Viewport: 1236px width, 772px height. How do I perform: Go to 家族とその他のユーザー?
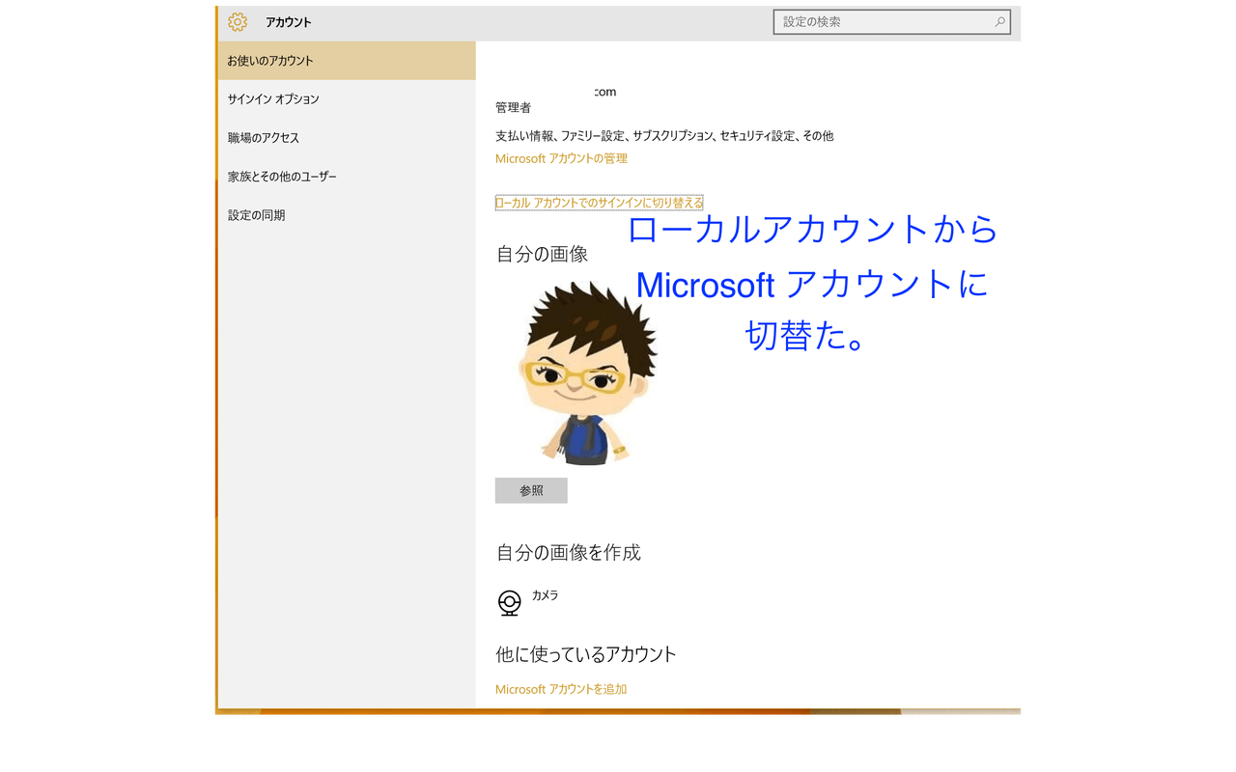pos(347,177)
